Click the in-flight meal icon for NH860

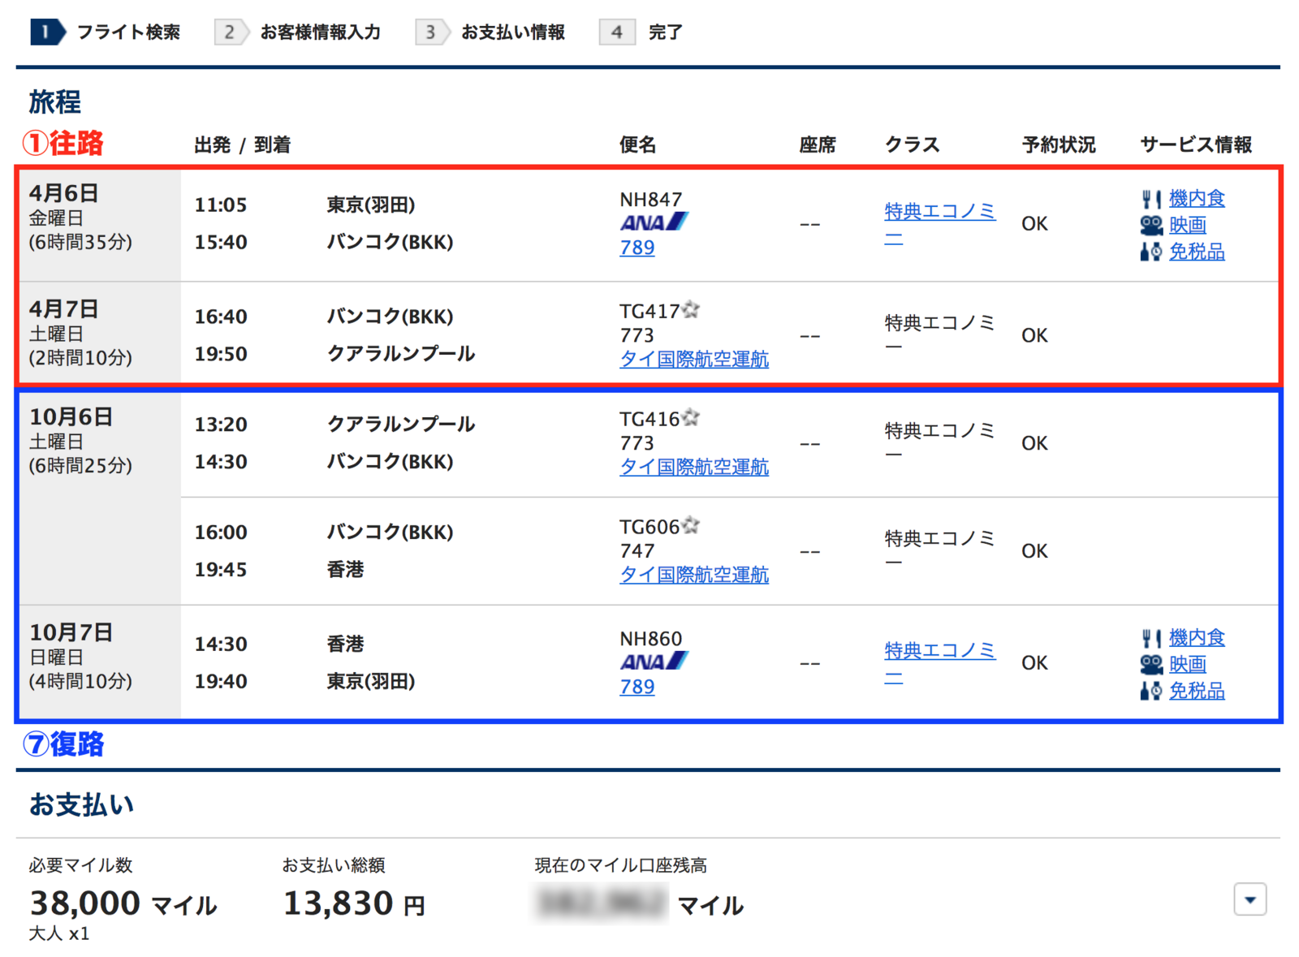[x=1150, y=638]
